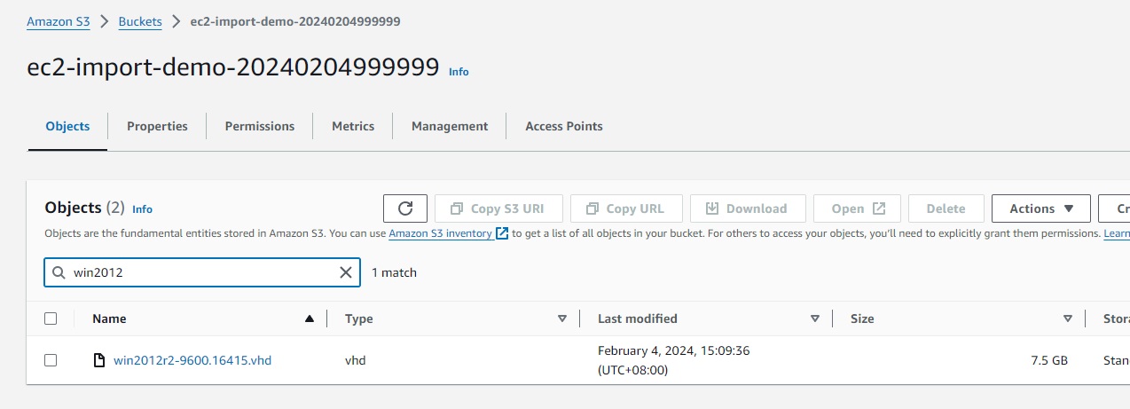Sort by Size column arrow
The width and height of the screenshot is (1130, 409).
click(x=1067, y=319)
